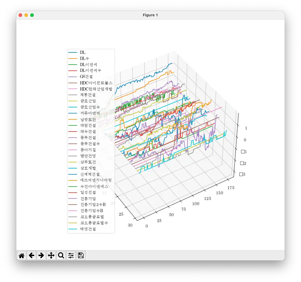Activate the Pan/move axes tool
This screenshot has height=282, width=301.
(51, 256)
